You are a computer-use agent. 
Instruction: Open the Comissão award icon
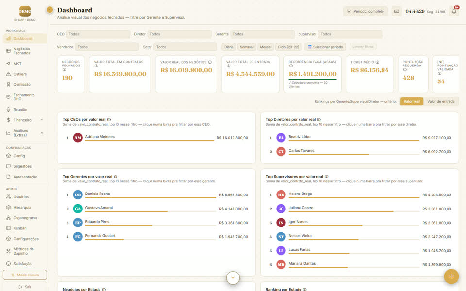8,84
